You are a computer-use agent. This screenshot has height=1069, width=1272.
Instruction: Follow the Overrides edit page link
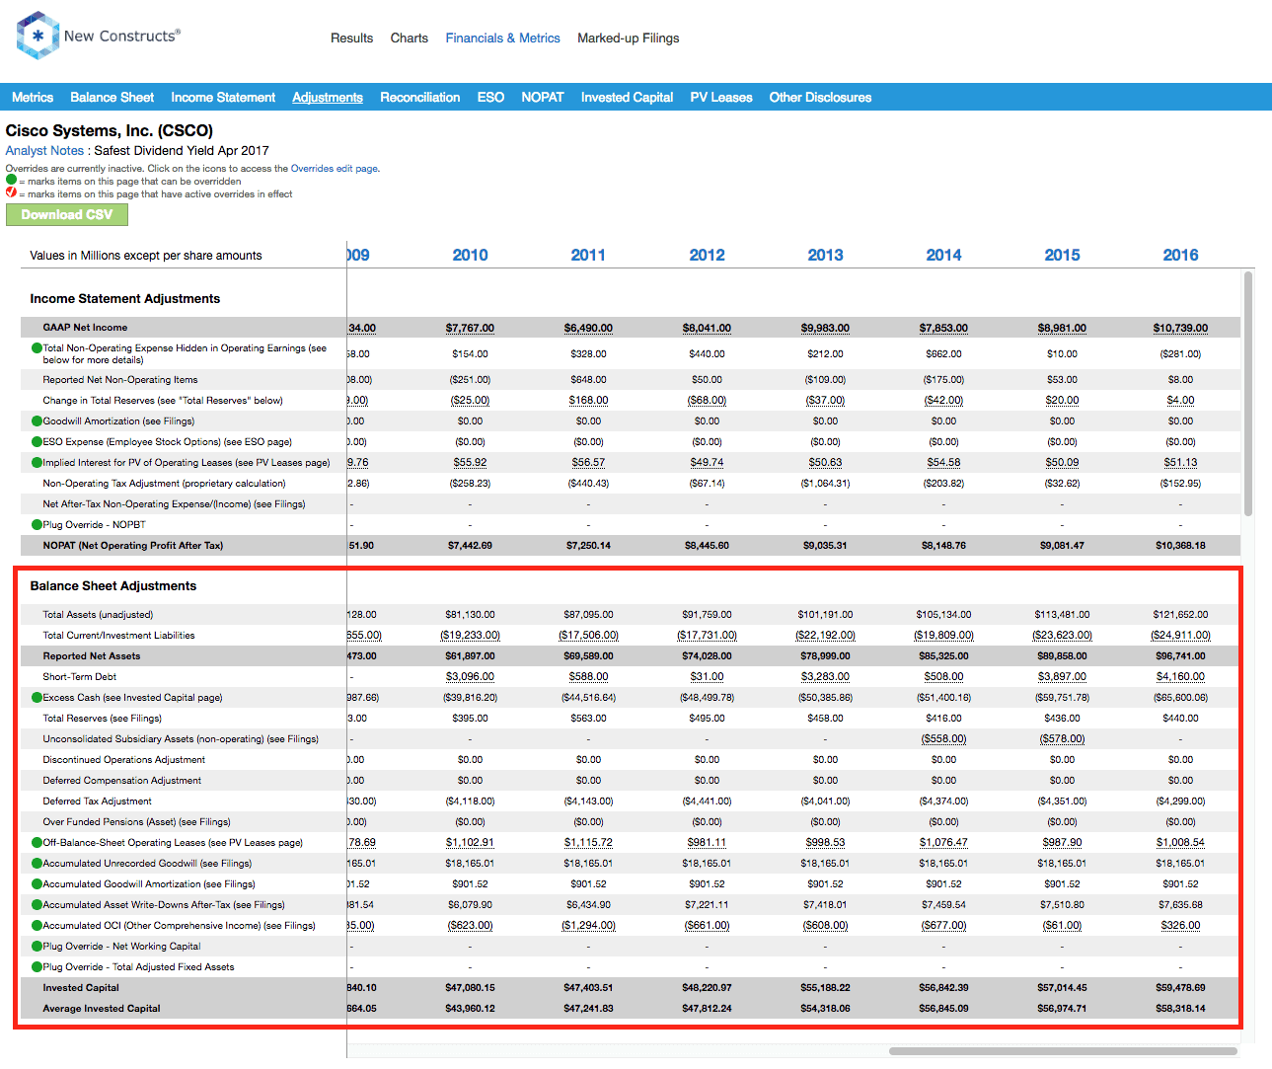tap(335, 169)
